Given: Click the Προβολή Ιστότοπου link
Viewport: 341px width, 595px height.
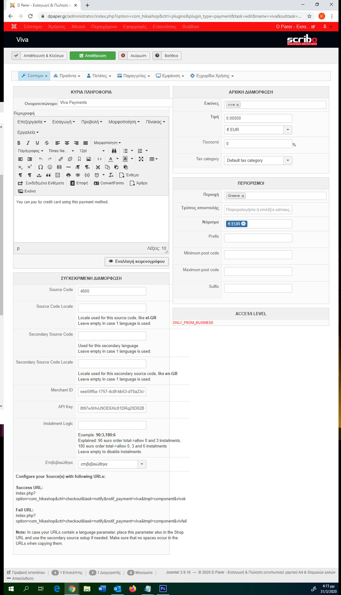Looking at the screenshot, I should pos(26,573).
